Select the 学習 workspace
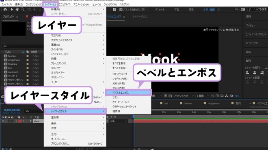The width and height of the screenshot is (268, 150). coord(176,10)
